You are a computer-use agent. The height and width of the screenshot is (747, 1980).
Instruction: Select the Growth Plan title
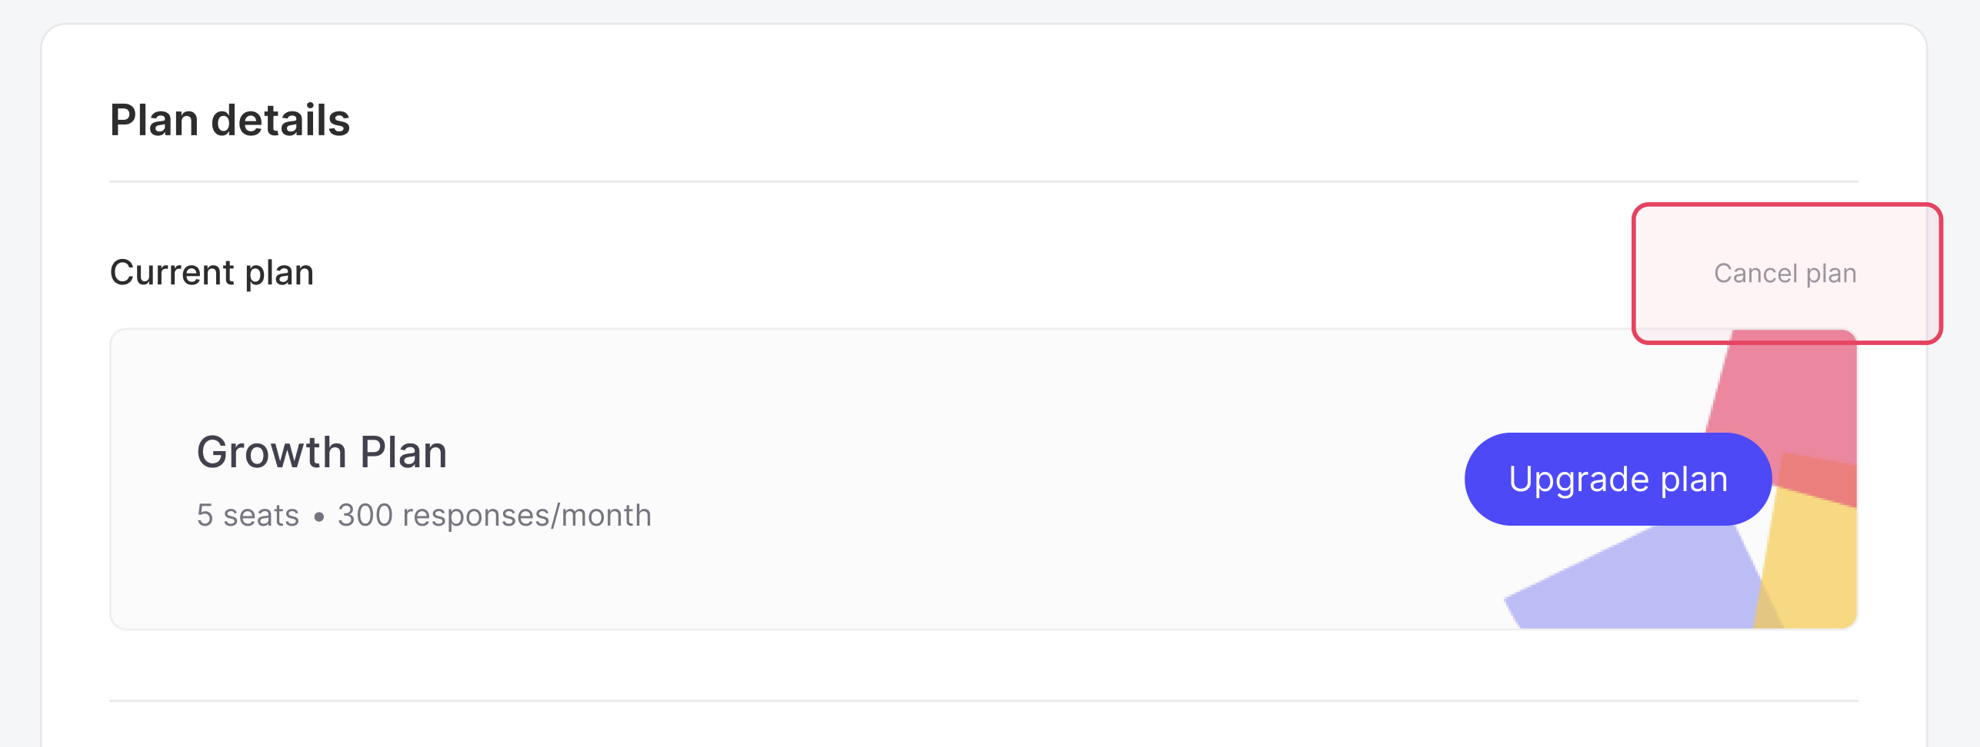(x=322, y=452)
